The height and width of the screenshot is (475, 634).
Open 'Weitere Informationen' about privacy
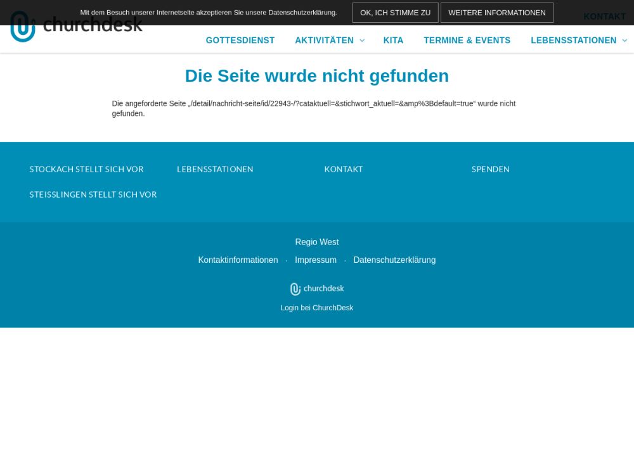click(x=496, y=13)
